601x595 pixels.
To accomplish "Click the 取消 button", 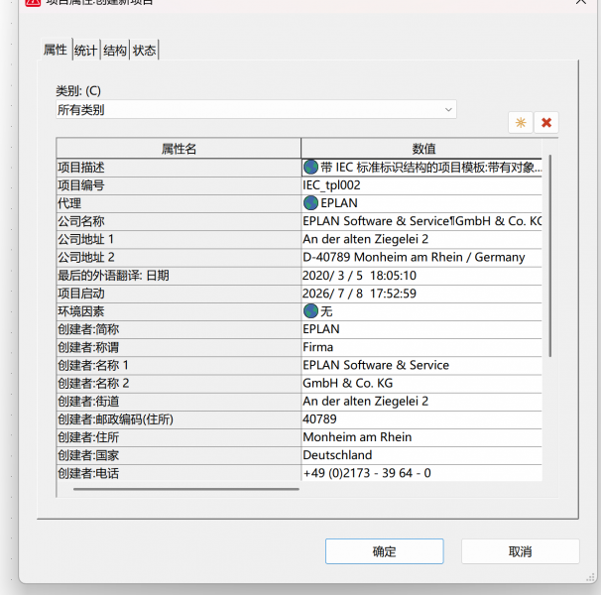I will tap(520, 551).
